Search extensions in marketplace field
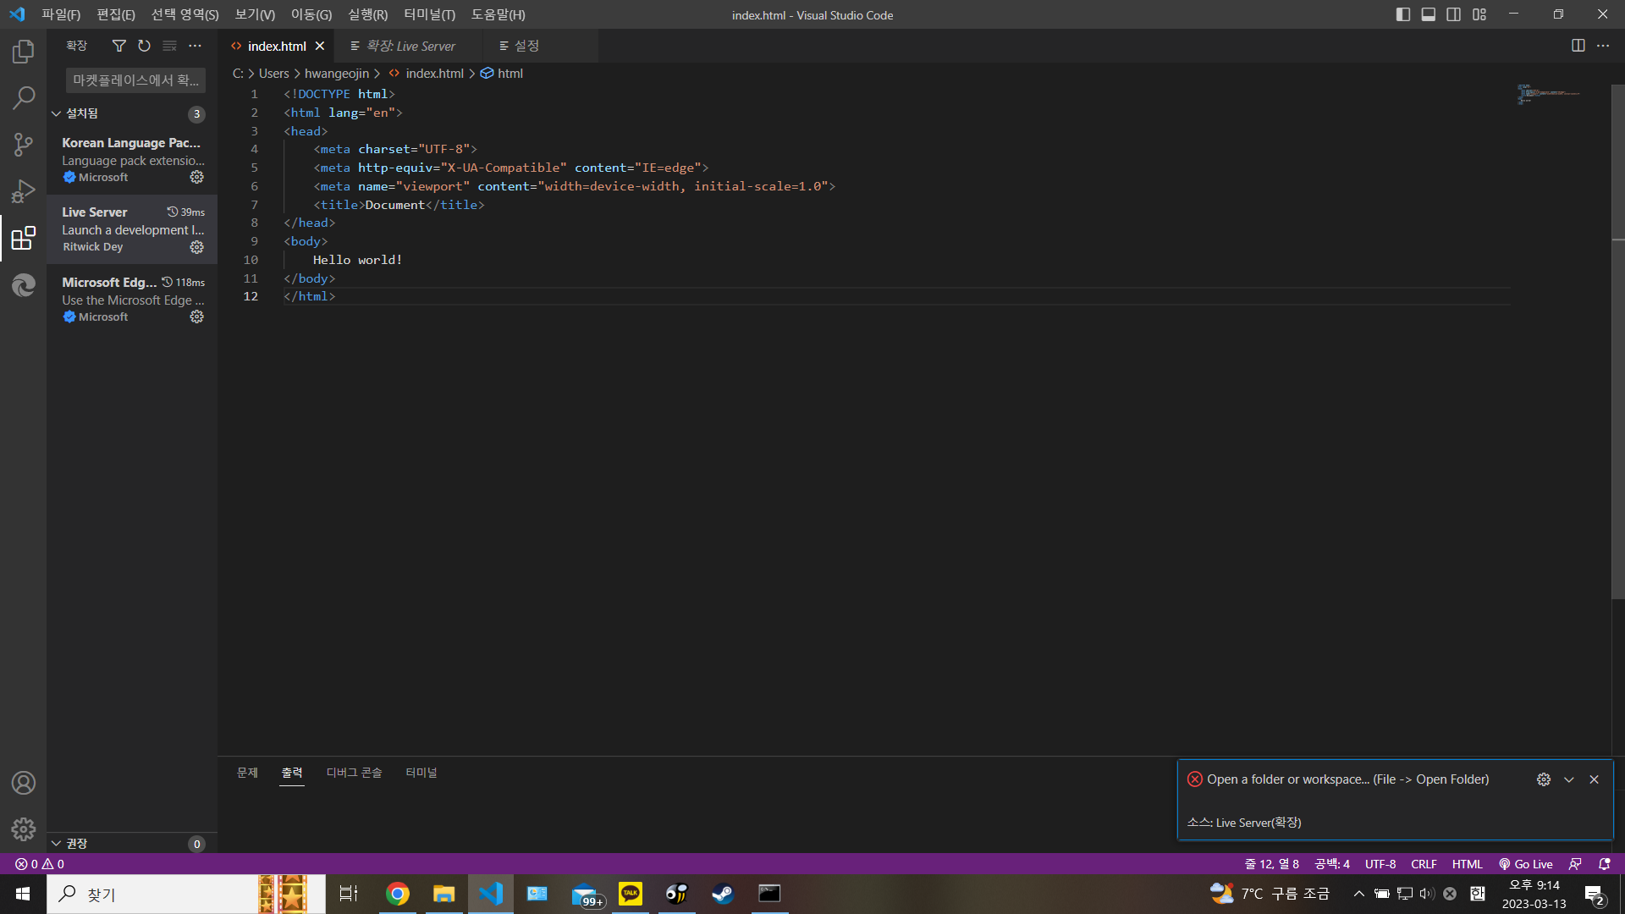Image resolution: width=1625 pixels, height=914 pixels. click(135, 80)
